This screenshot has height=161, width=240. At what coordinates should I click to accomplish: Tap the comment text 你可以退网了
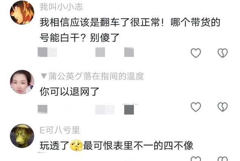pyautogui.click(x=69, y=92)
